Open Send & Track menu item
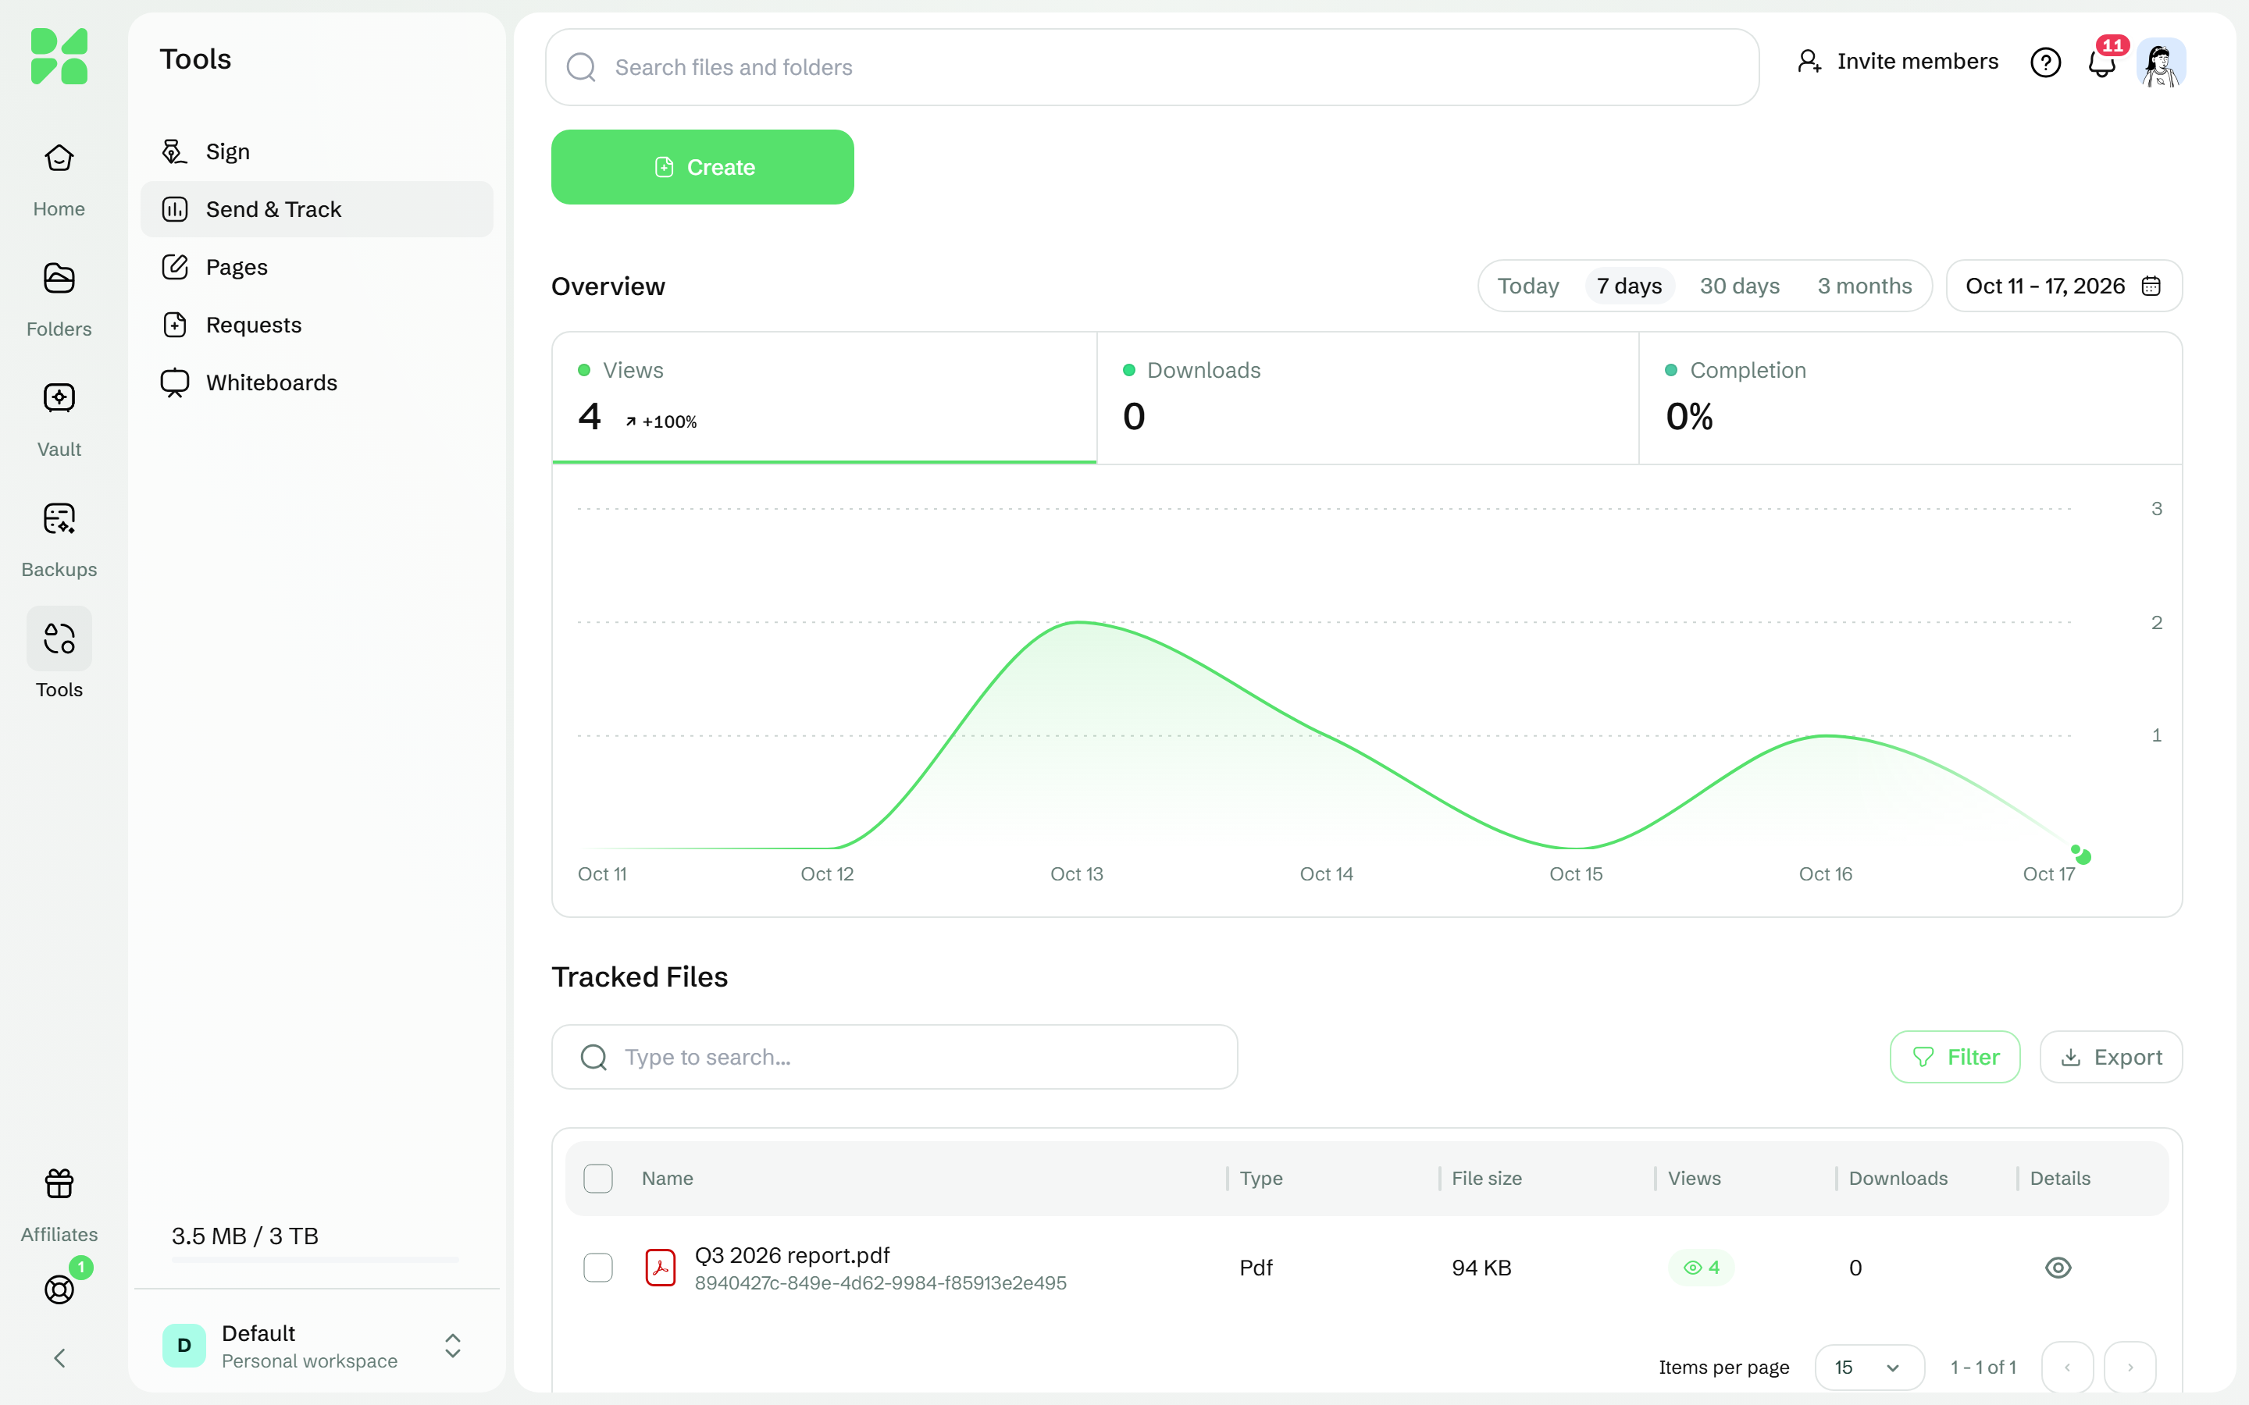 pyautogui.click(x=317, y=209)
